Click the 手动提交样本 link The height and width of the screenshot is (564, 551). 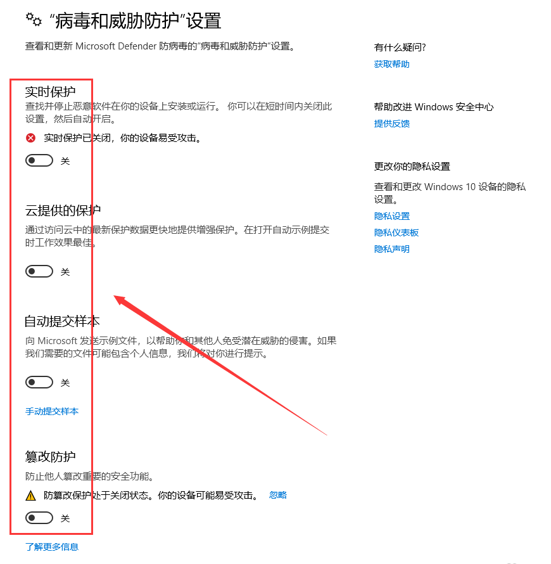point(52,411)
